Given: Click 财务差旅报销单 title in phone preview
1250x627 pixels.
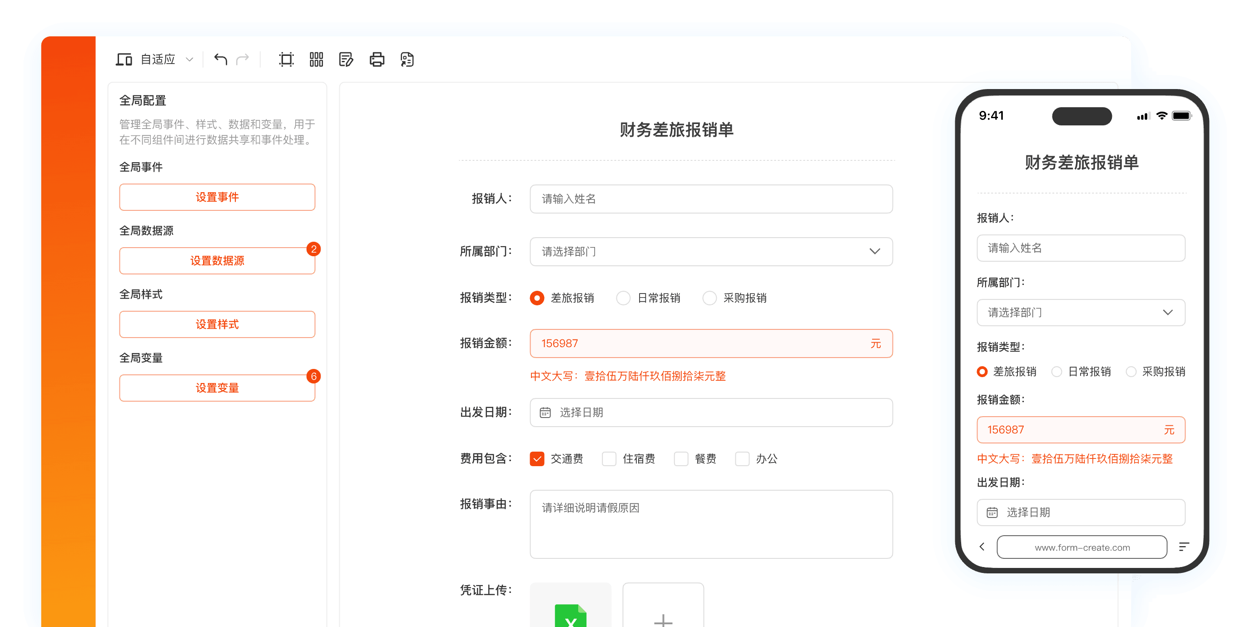Looking at the screenshot, I should 1081,163.
